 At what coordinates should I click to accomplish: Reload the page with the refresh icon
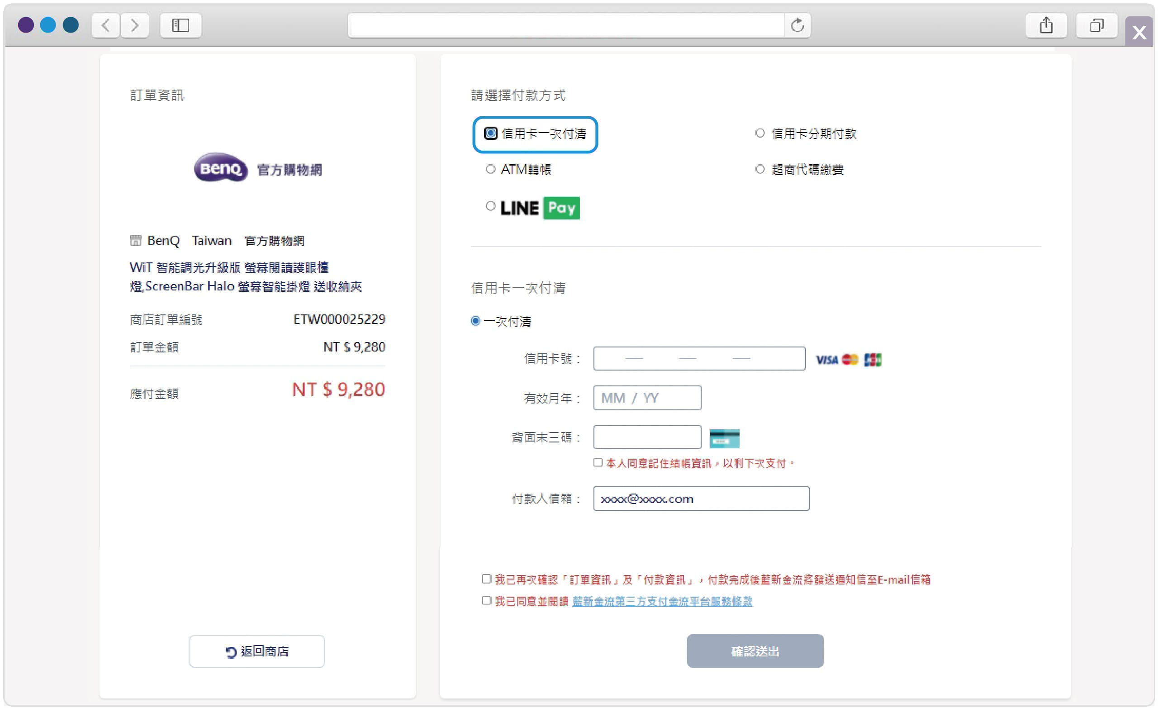(797, 25)
